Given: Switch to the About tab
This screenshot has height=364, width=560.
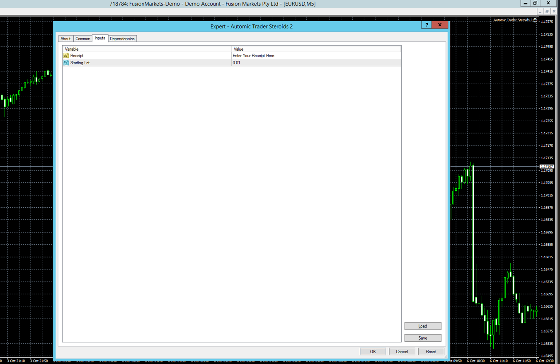Looking at the screenshot, I should pyautogui.click(x=65, y=39).
